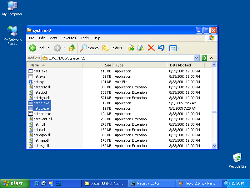250x188 pixels.
Task: Open the Help menu
Action: pos(97,38)
